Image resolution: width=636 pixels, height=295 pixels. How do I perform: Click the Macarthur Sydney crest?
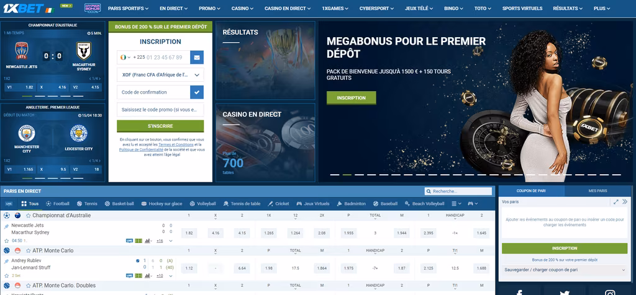(x=84, y=51)
